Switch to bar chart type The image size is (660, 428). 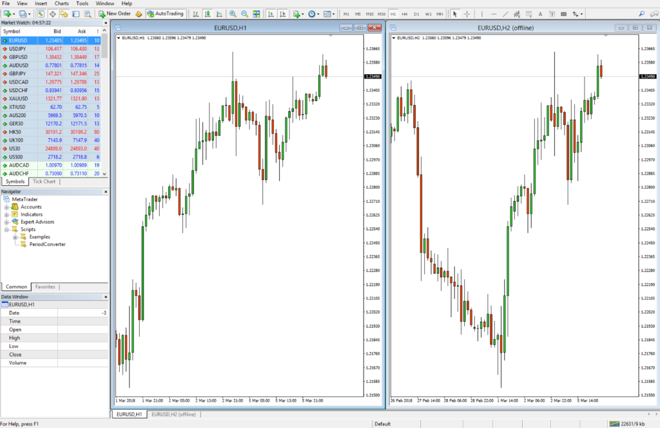coord(196,14)
